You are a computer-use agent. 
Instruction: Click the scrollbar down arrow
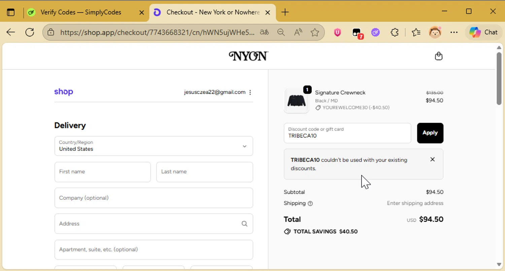point(499,264)
